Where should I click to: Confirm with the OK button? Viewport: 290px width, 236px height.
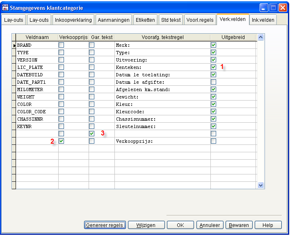coord(180,225)
